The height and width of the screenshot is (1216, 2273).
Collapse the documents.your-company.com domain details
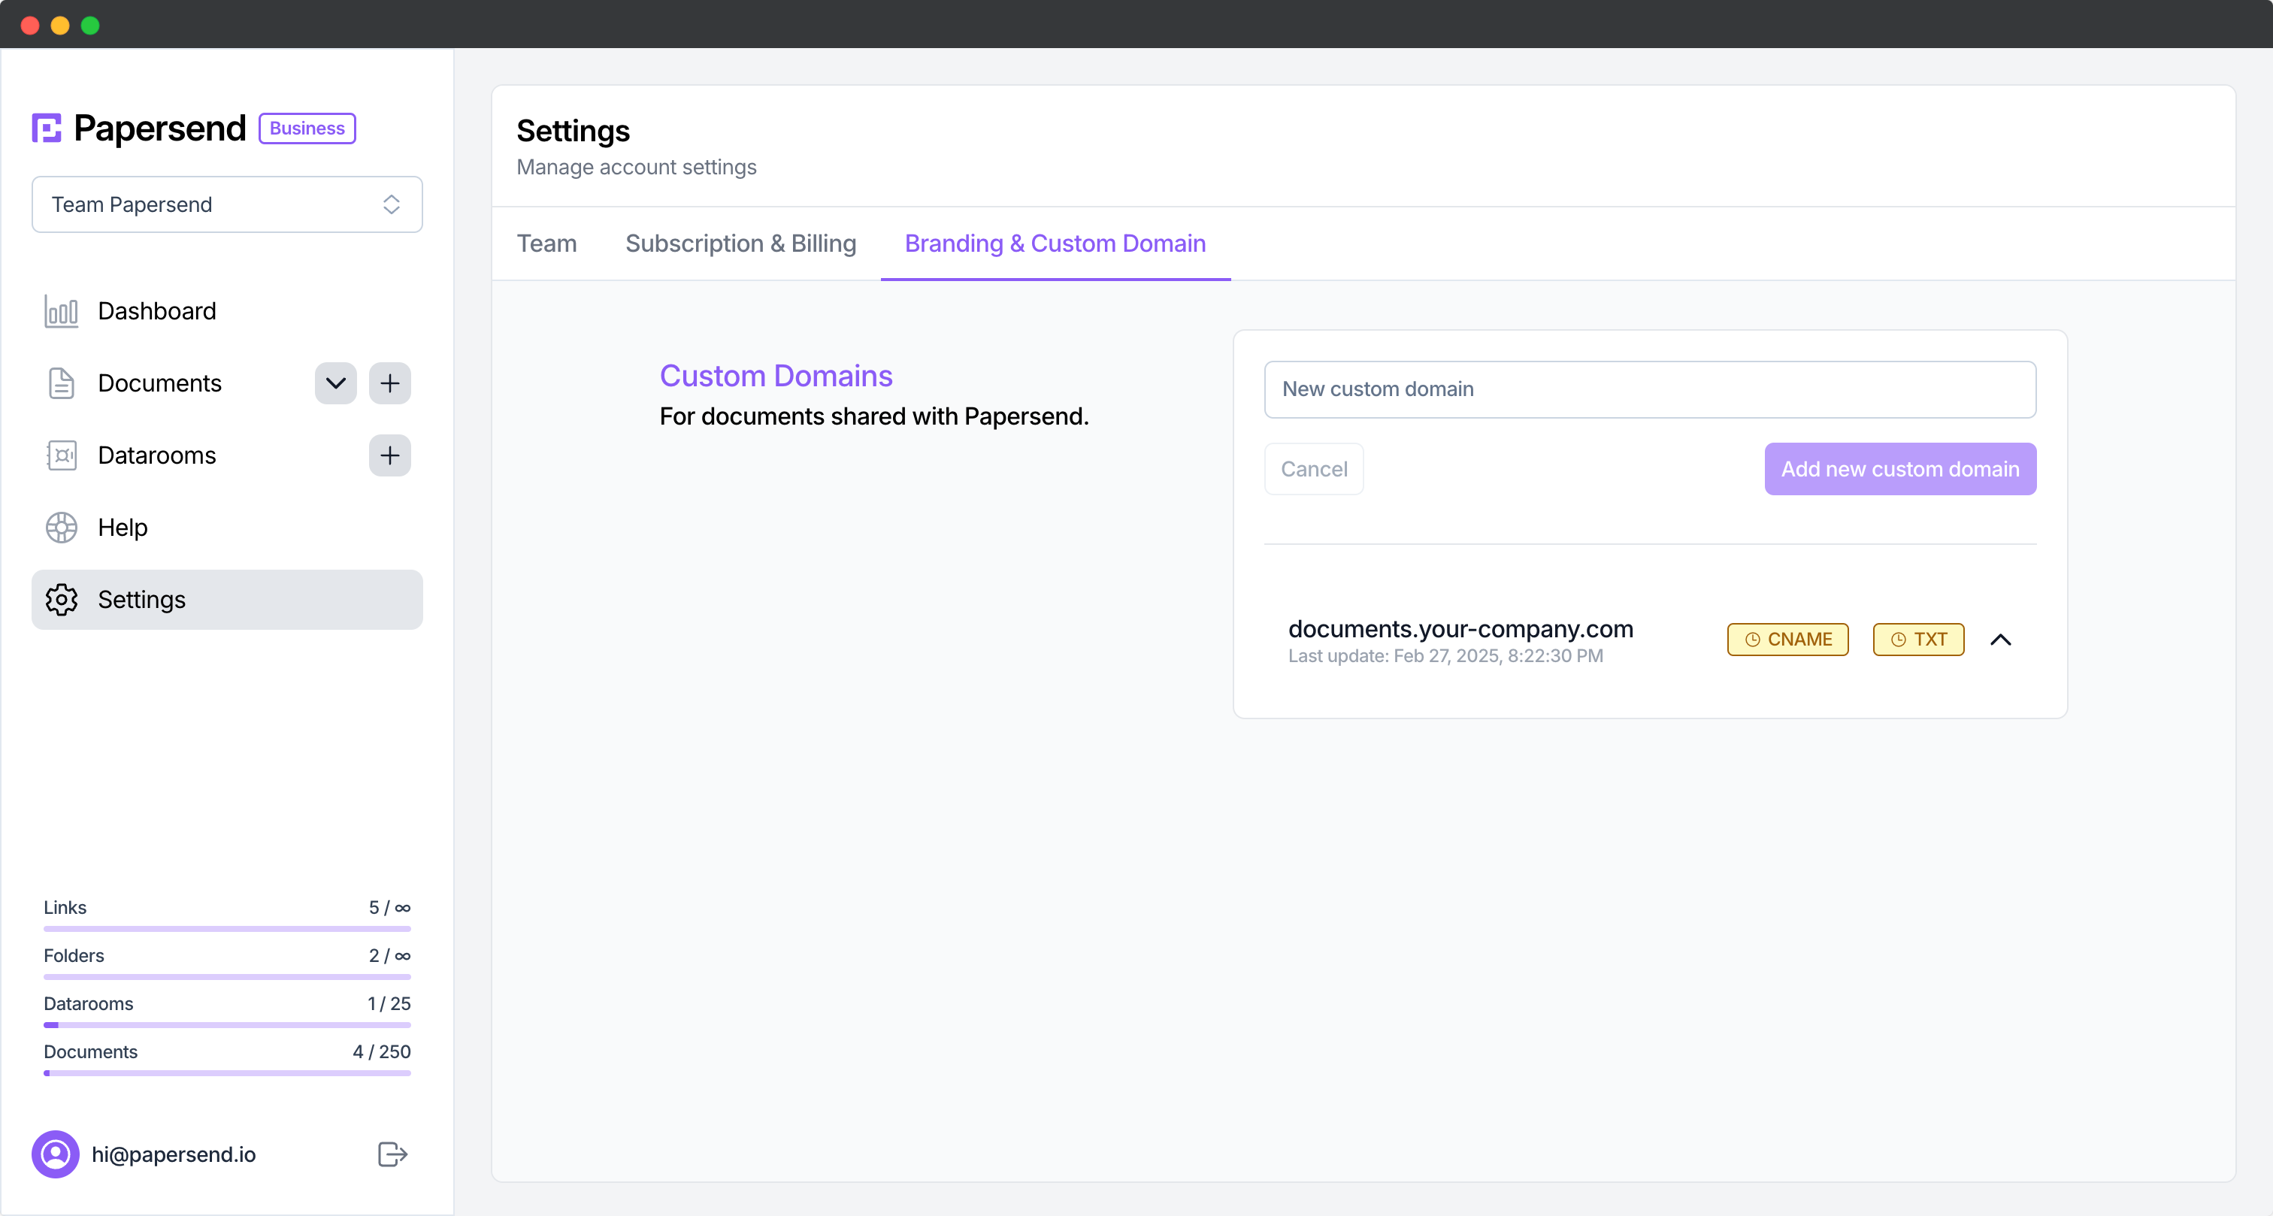(2000, 640)
